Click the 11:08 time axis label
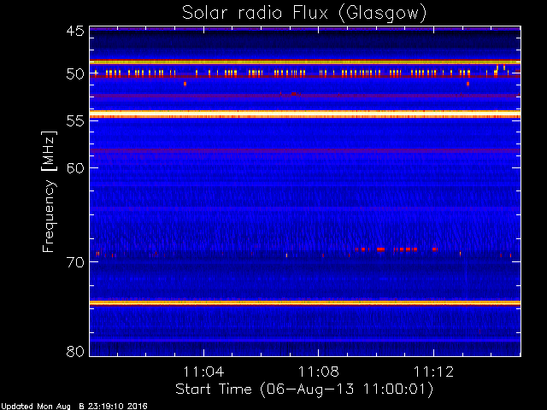Viewport: 547px width, 410px height. 319,372
